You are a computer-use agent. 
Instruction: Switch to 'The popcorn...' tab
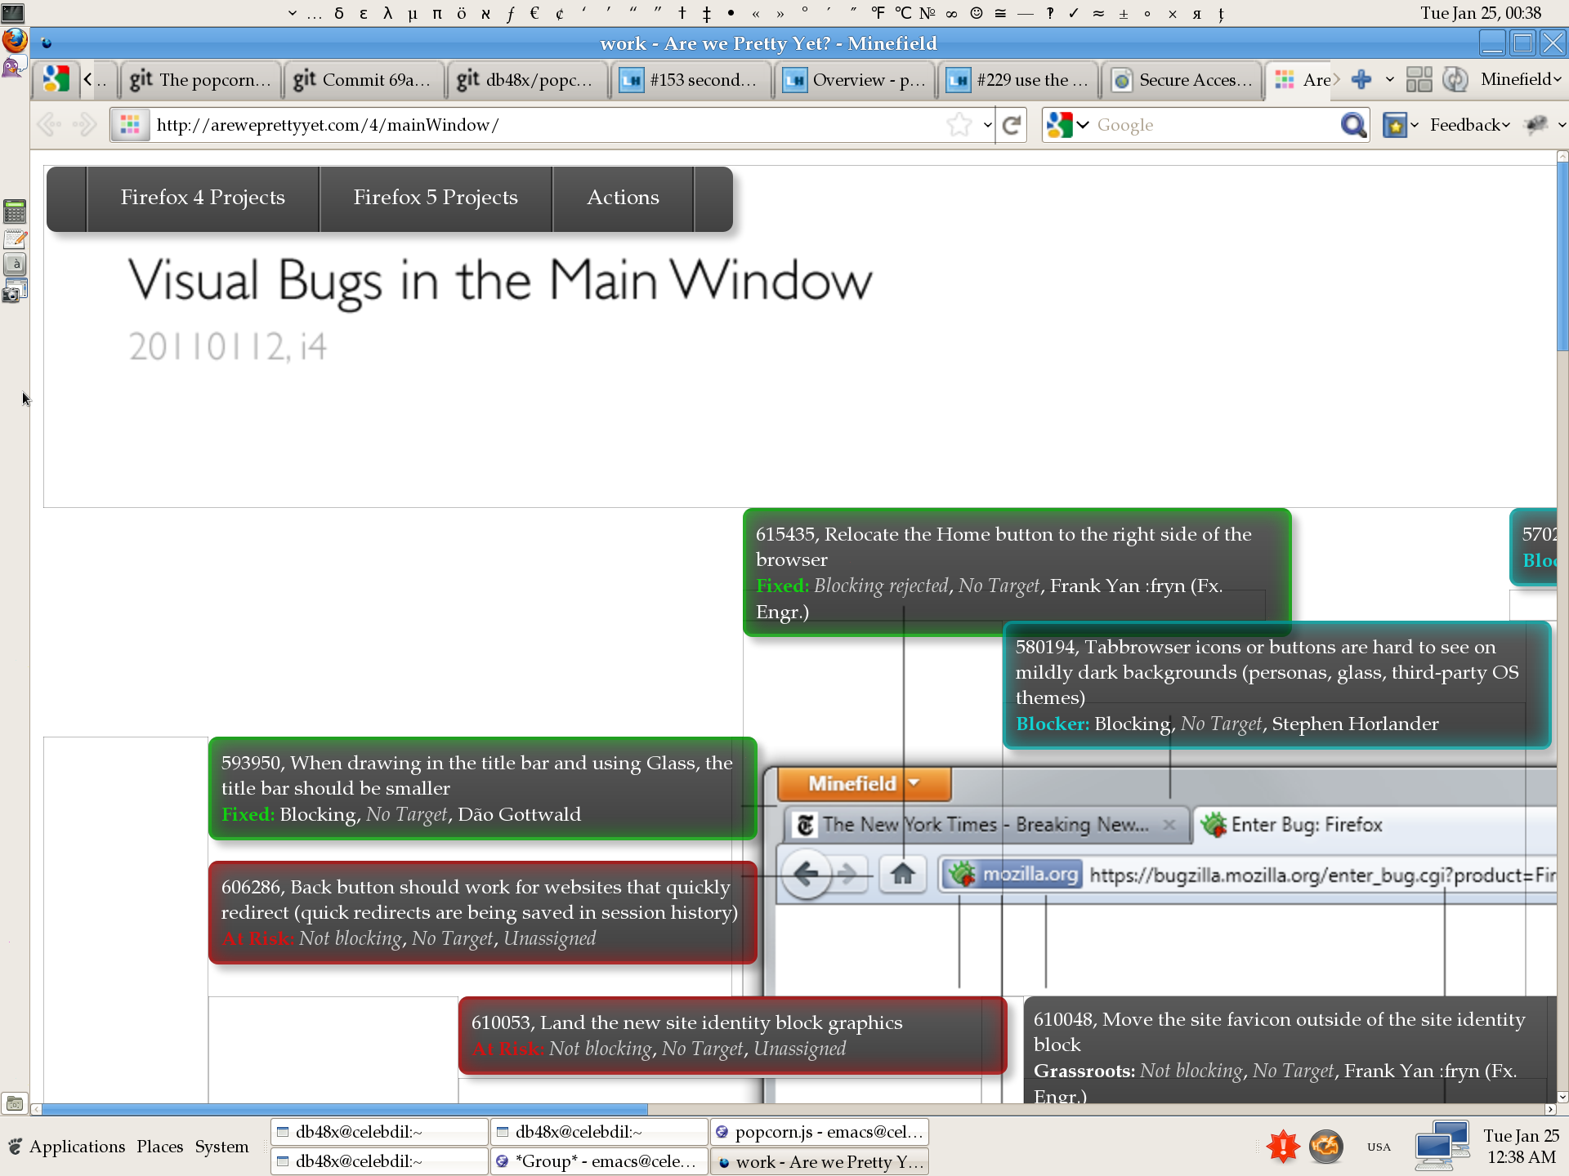click(x=200, y=79)
